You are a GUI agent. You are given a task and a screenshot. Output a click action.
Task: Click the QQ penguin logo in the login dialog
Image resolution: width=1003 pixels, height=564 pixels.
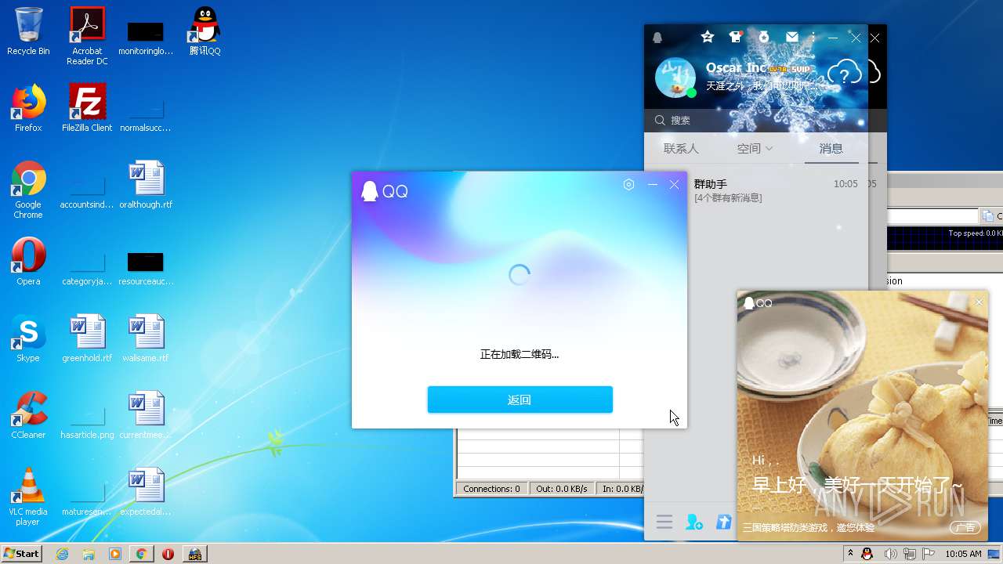pos(369,191)
